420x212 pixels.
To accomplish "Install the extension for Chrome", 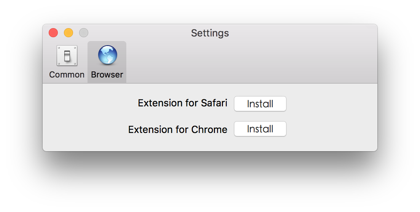I will [x=260, y=129].
